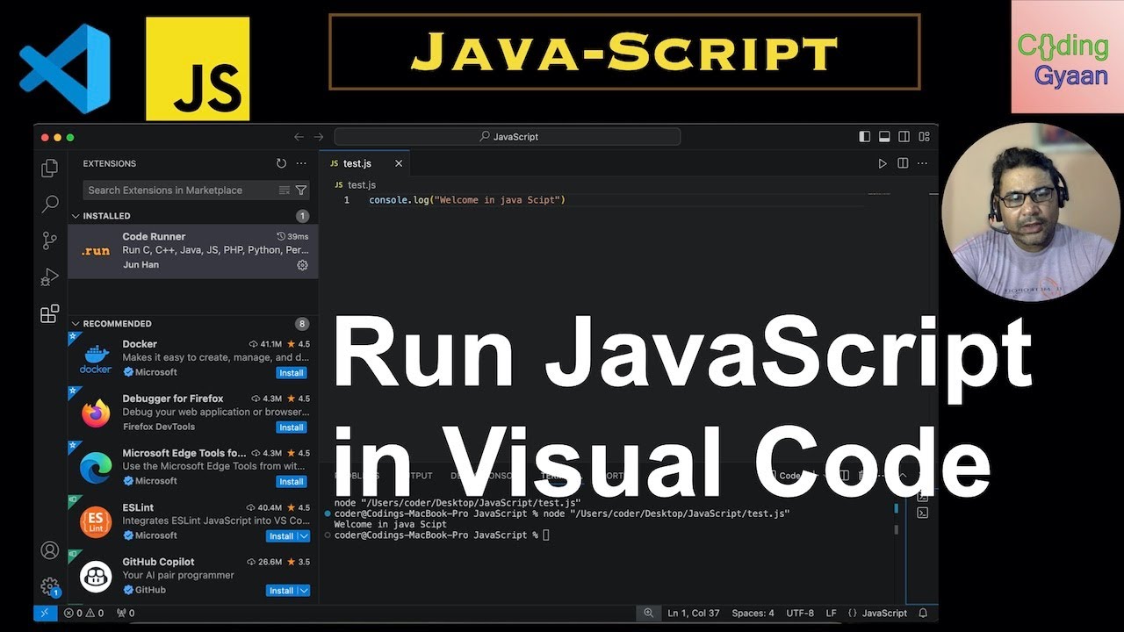
Task: Open the JavaScript command center search
Action: [508, 137]
